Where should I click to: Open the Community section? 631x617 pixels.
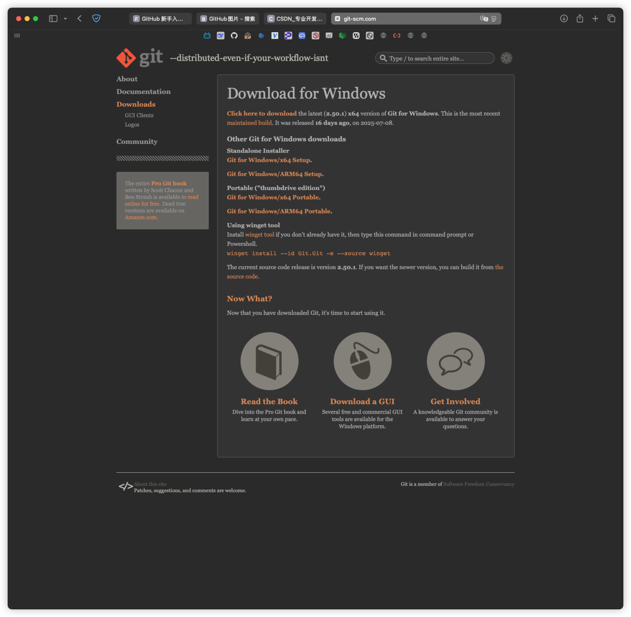[x=137, y=141]
